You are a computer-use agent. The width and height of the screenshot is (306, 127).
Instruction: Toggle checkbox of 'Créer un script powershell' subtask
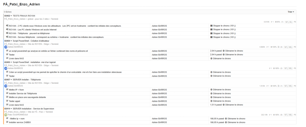click(7, 72)
